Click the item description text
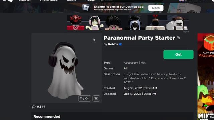 tap(155, 78)
